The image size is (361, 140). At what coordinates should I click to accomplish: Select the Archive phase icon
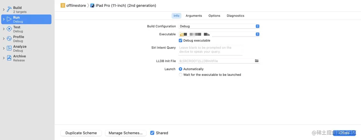[x=9, y=58]
